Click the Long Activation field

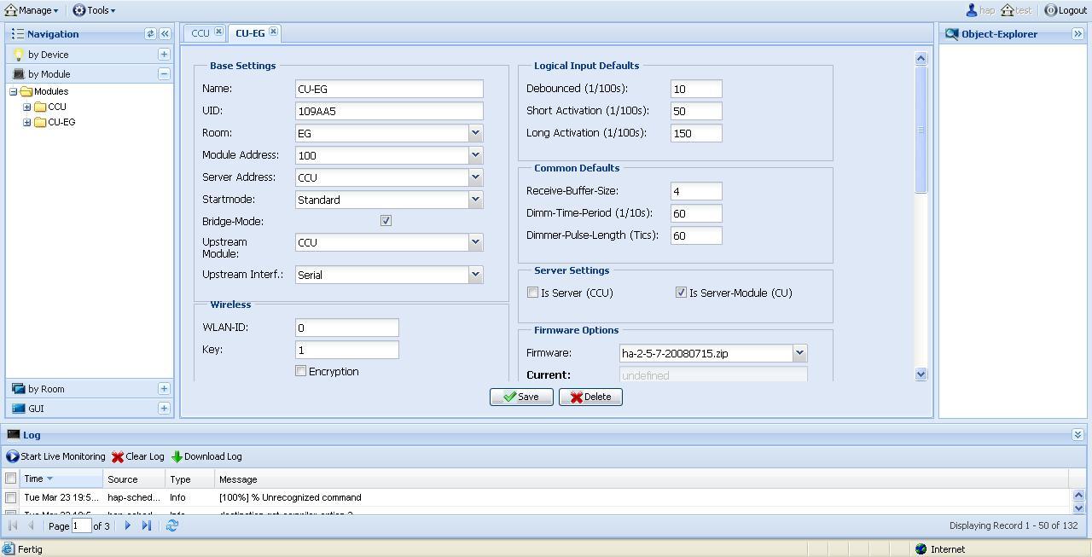coord(696,133)
